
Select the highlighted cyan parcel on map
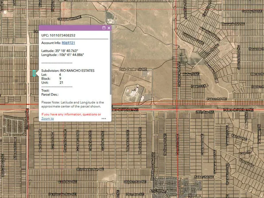[x=34, y=73]
